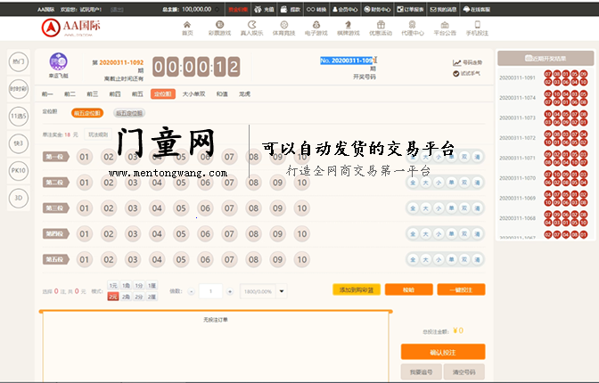Open 电子游戏 electronic games icon
Image resolution: width=599 pixels, height=383 pixels.
316,27
